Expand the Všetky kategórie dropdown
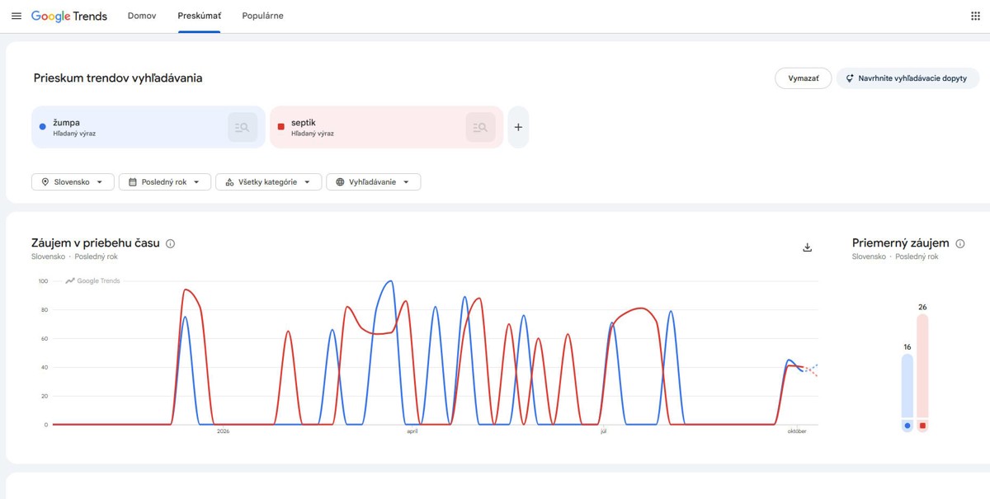This screenshot has width=990, height=499. (268, 182)
